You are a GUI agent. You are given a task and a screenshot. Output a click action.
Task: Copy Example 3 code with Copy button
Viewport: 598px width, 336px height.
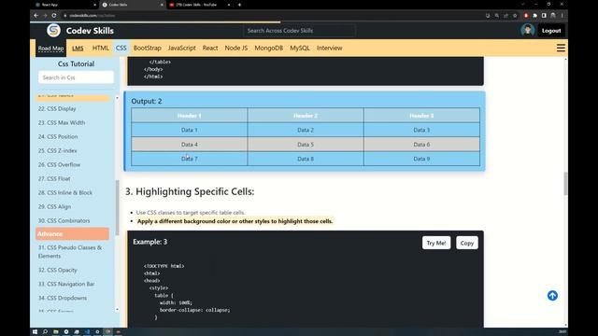tap(467, 243)
